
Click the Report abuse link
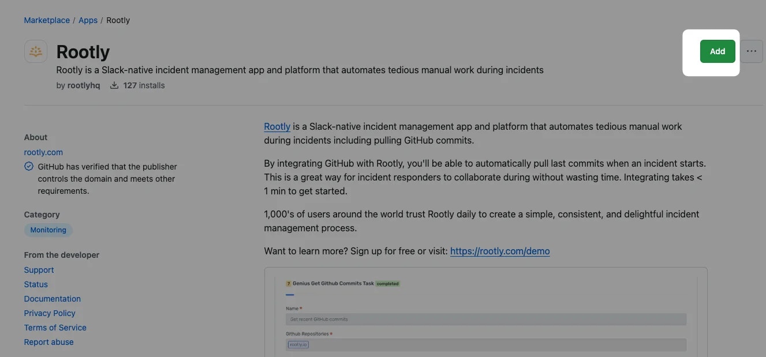coord(49,342)
